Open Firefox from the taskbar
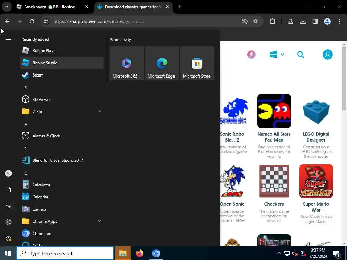 (x=139, y=253)
